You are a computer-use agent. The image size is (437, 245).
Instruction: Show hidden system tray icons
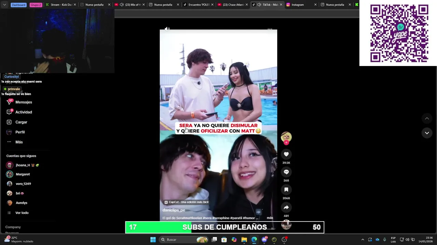(x=363, y=240)
